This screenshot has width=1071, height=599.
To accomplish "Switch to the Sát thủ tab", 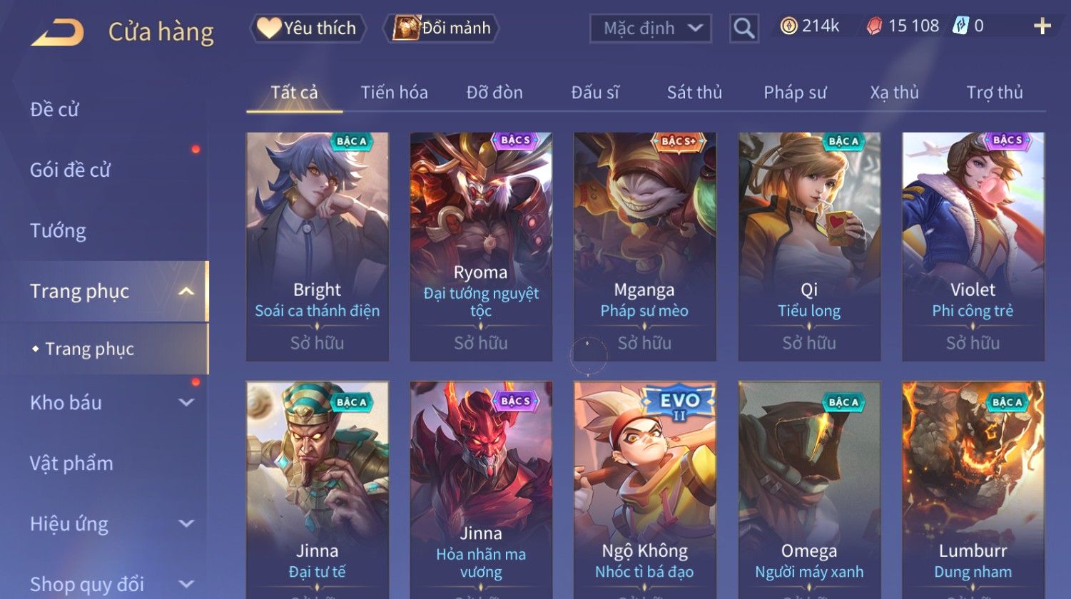I will click(694, 93).
